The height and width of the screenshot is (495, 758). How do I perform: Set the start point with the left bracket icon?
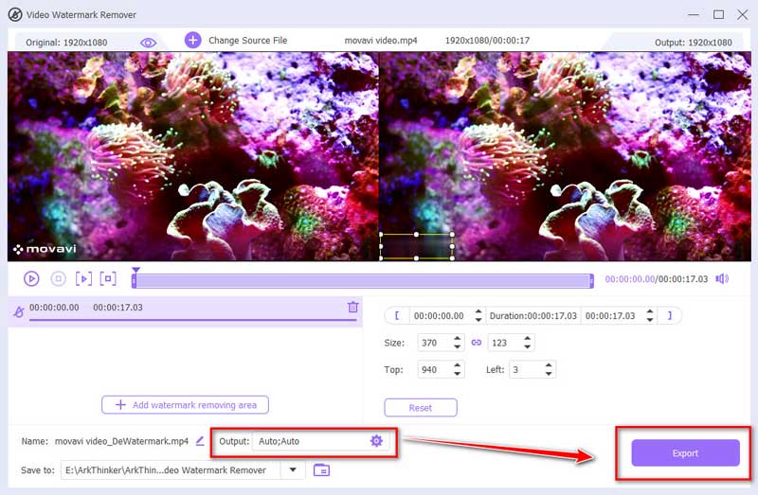click(397, 315)
